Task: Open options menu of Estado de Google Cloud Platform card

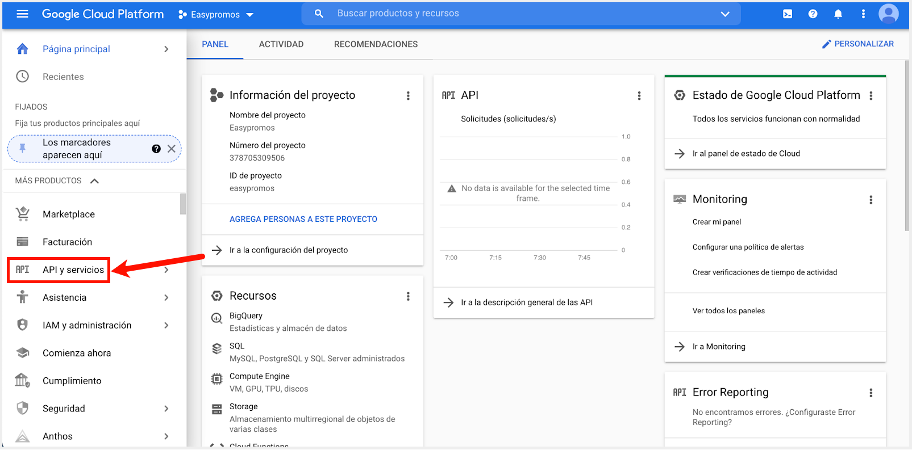Action: tap(871, 96)
